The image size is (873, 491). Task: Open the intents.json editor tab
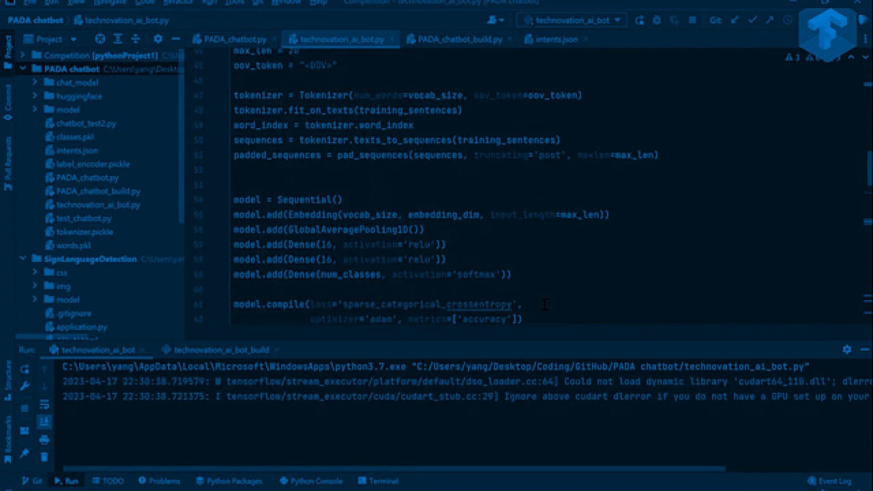coord(556,40)
